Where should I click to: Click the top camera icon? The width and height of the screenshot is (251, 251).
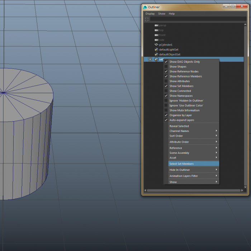click(156, 30)
